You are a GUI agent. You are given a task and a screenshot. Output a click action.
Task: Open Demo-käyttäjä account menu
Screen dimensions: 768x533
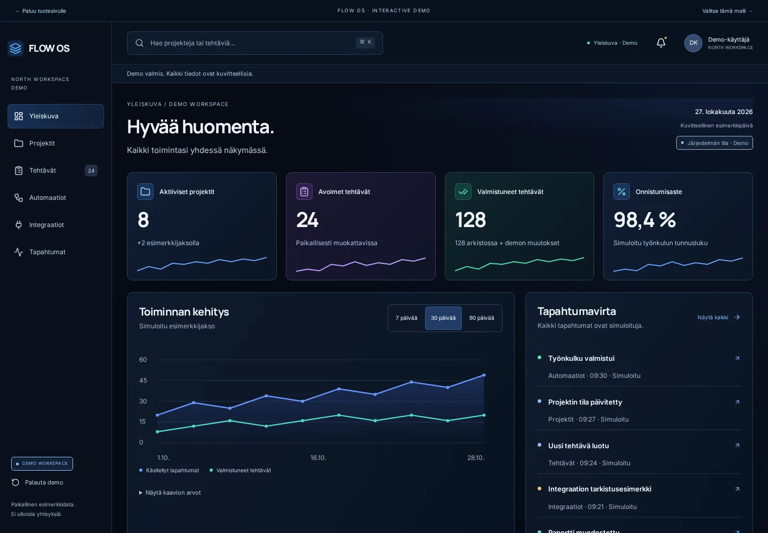point(719,43)
